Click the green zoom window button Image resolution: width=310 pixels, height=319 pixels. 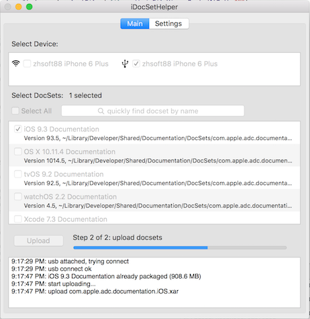coord(30,7)
